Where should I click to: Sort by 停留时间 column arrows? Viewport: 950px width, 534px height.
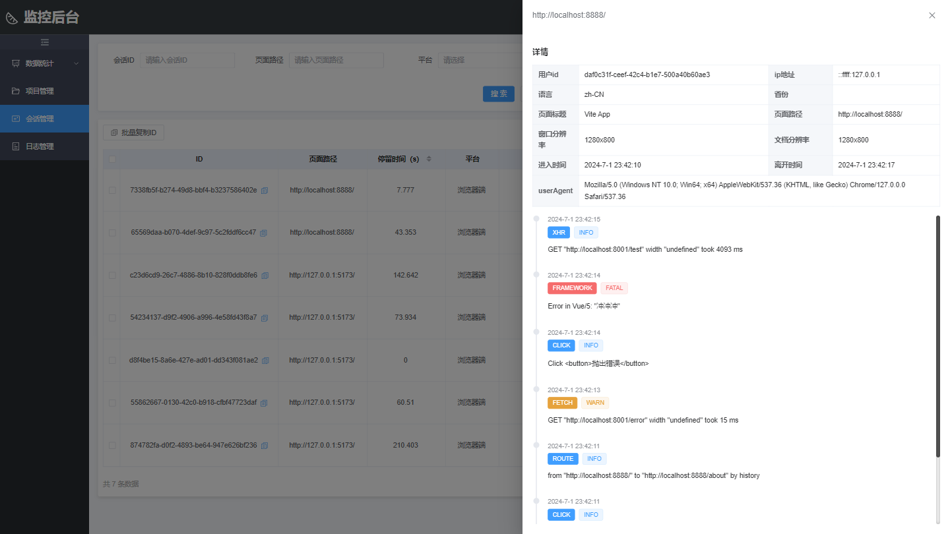point(429,159)
